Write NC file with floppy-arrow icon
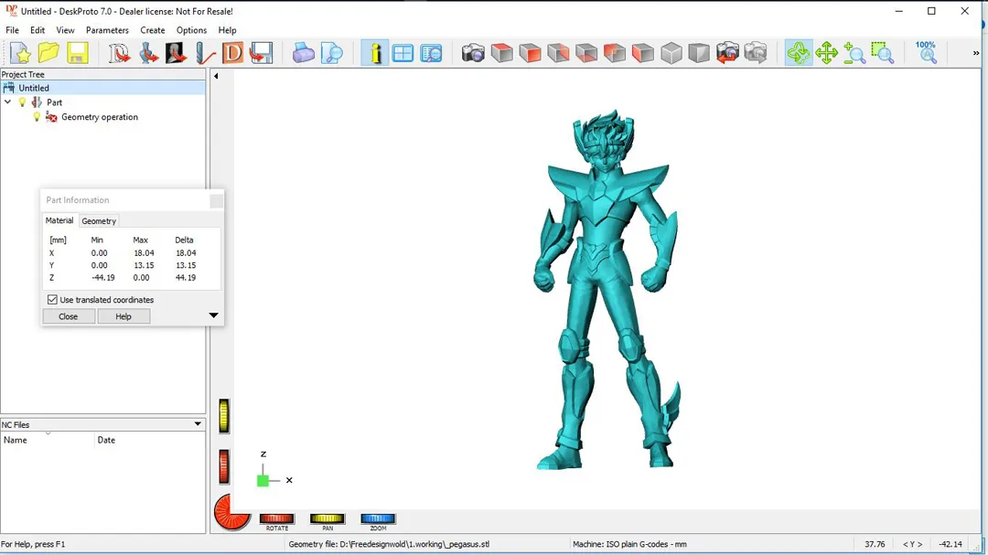 (261, 53)
